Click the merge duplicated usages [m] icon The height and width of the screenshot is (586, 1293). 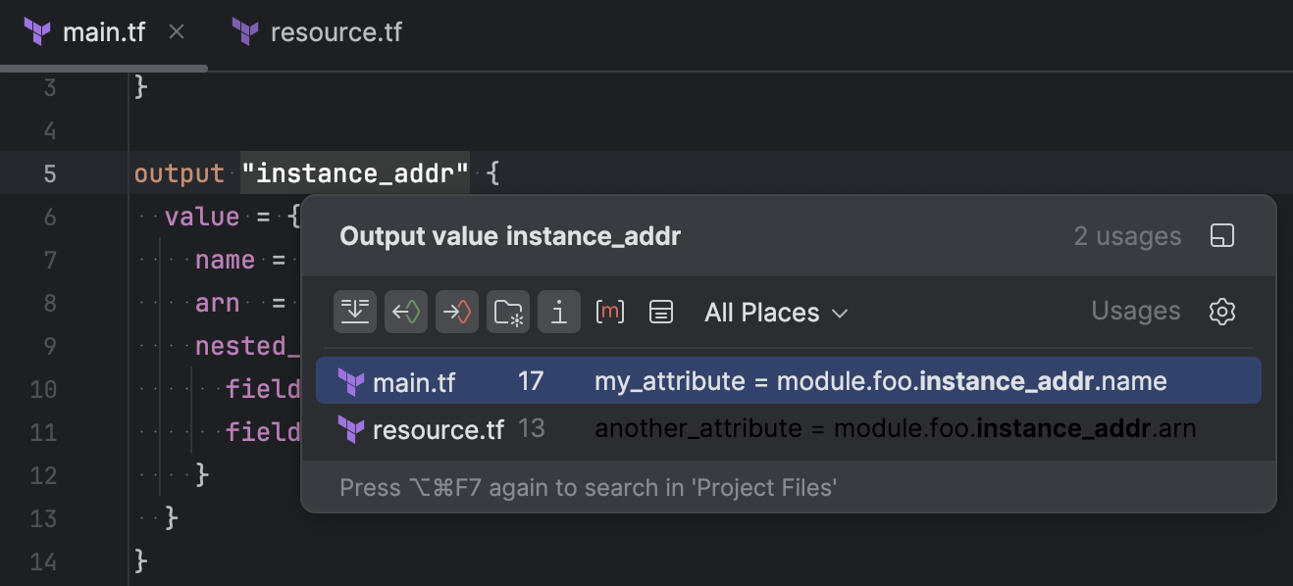pyautogui.click(x=609, y=312)
